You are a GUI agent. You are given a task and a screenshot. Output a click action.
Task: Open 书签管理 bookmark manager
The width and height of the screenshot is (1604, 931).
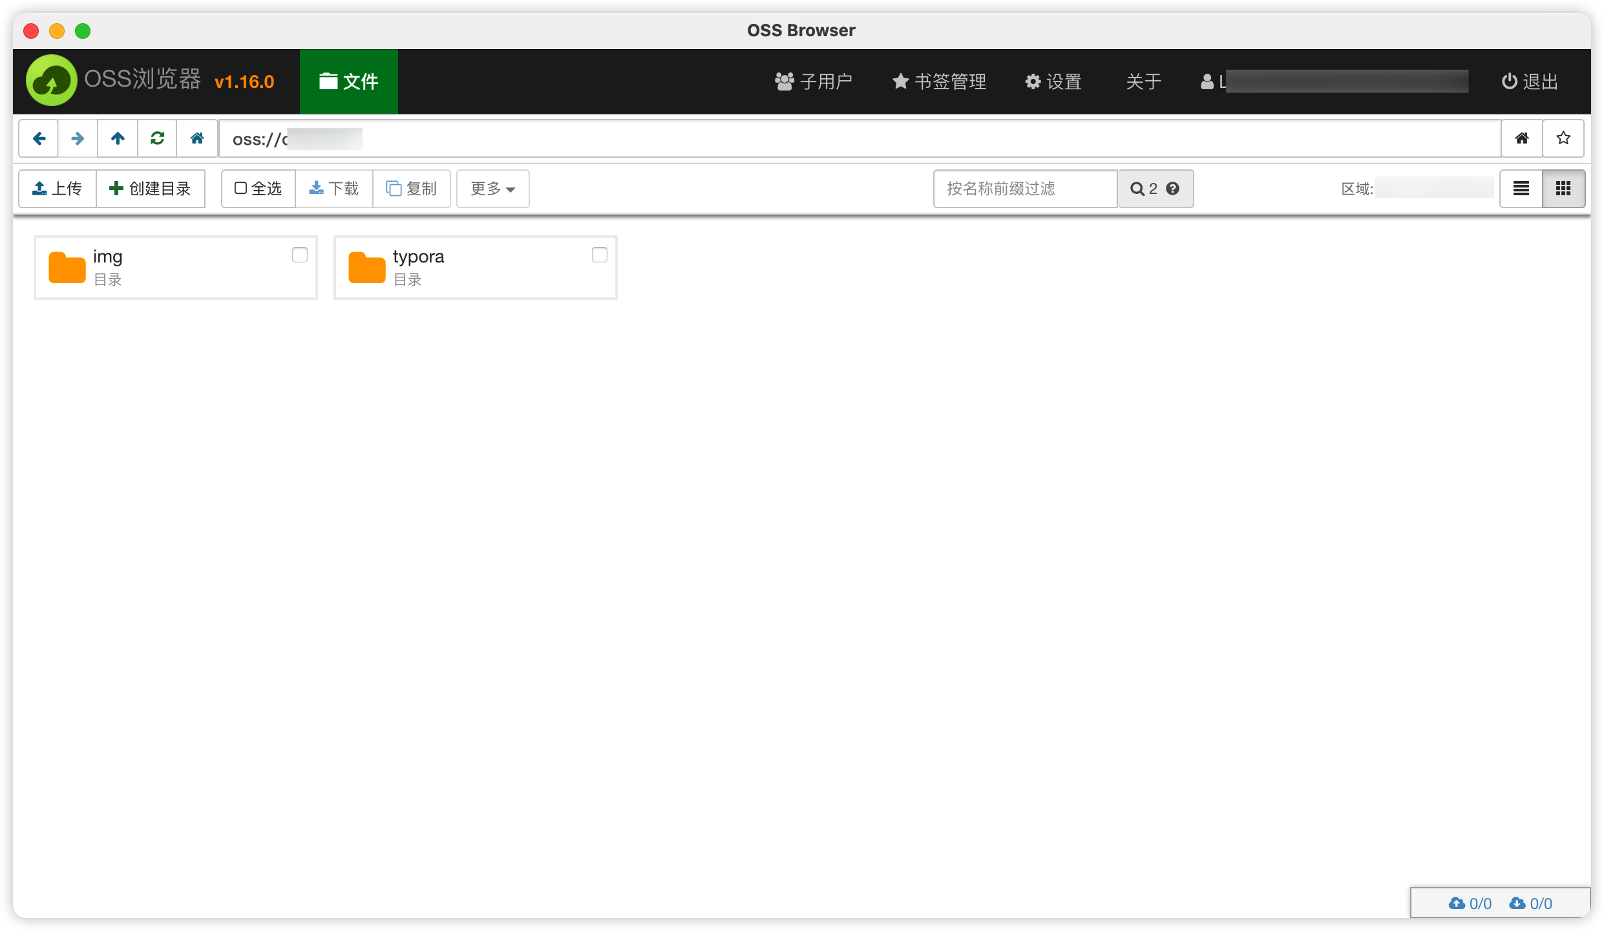(x=939, y=81)
